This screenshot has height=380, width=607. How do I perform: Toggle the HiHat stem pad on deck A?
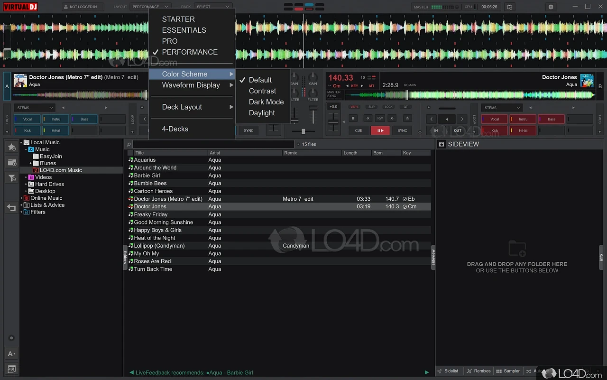pos(55,130)
